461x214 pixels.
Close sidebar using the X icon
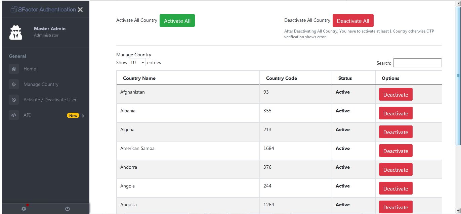(80, 10)
